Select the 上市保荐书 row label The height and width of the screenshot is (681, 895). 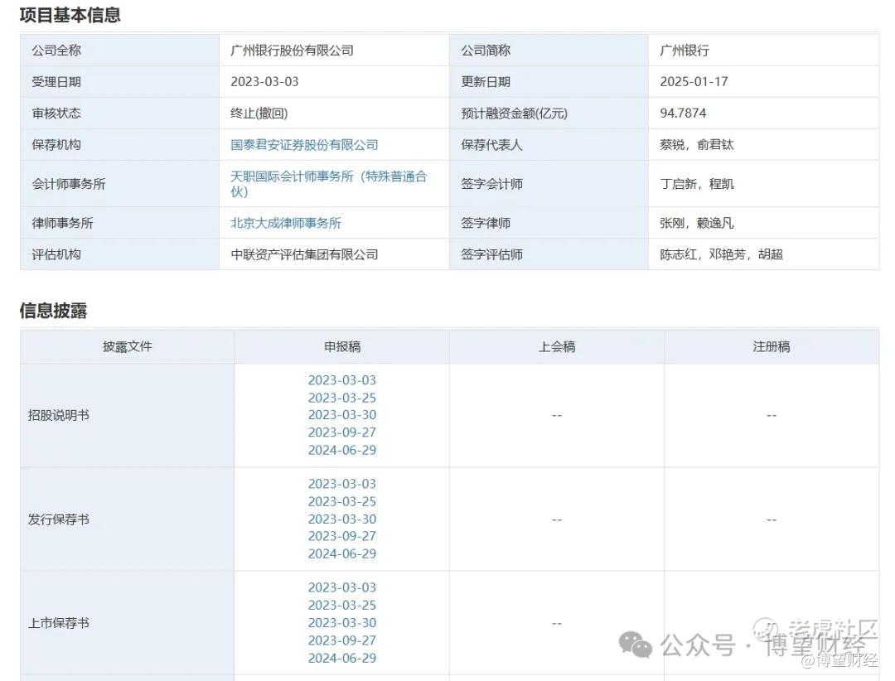tap(59, 623)
